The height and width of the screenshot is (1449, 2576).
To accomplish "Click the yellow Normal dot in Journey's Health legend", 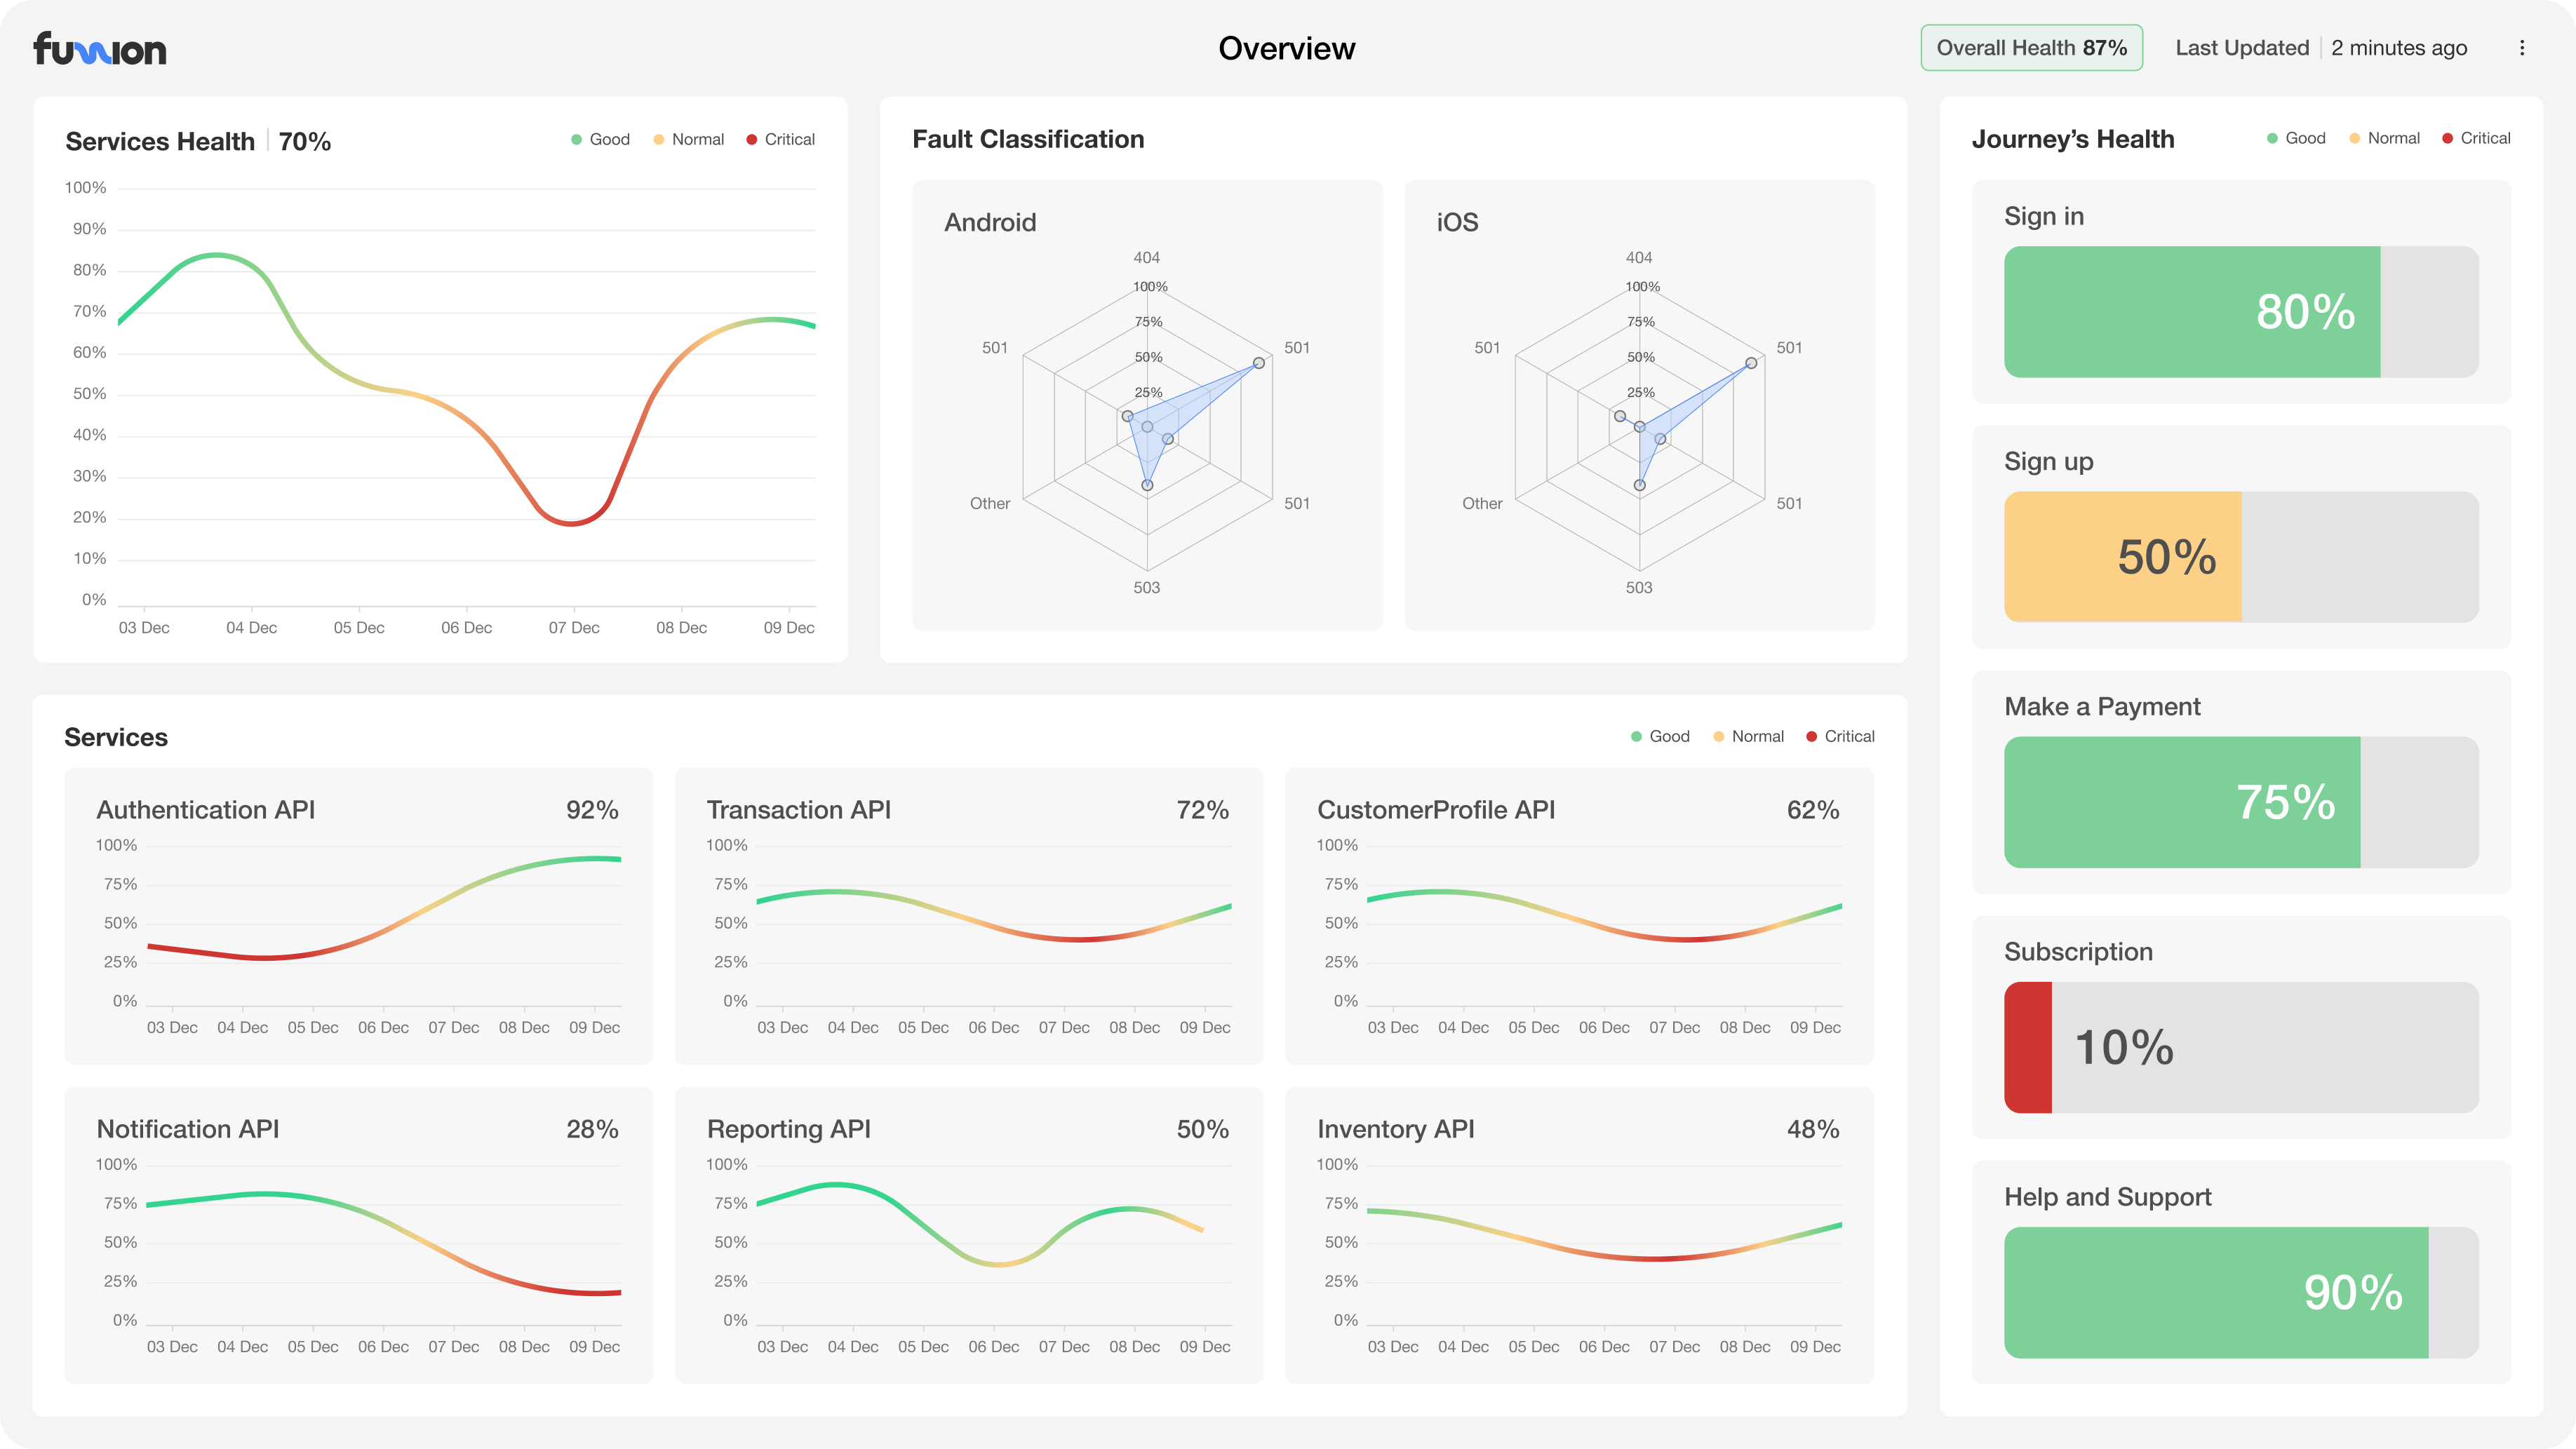I will (2355, 138).
